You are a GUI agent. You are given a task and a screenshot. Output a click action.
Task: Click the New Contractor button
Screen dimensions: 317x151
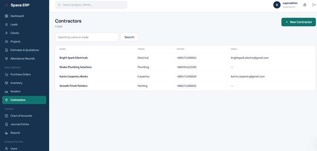(298, 22)
